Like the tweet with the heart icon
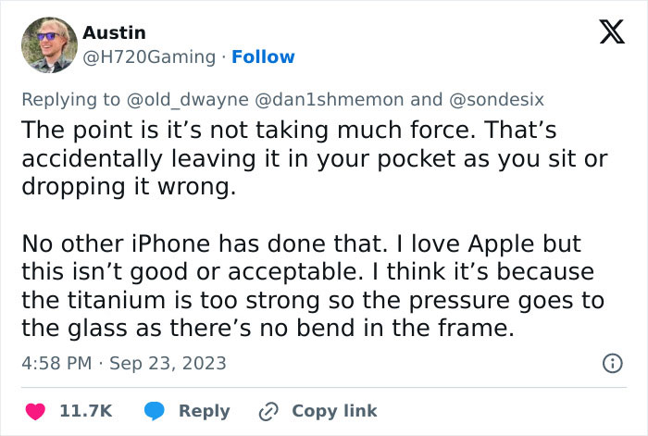The image size is (648, 436). tap(37, 411)
